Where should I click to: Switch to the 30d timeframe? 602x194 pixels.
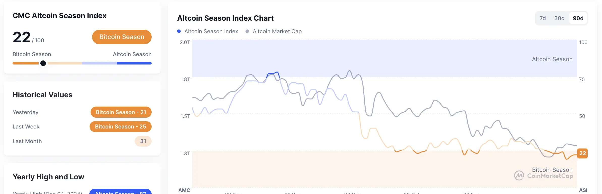coord(559,18)
